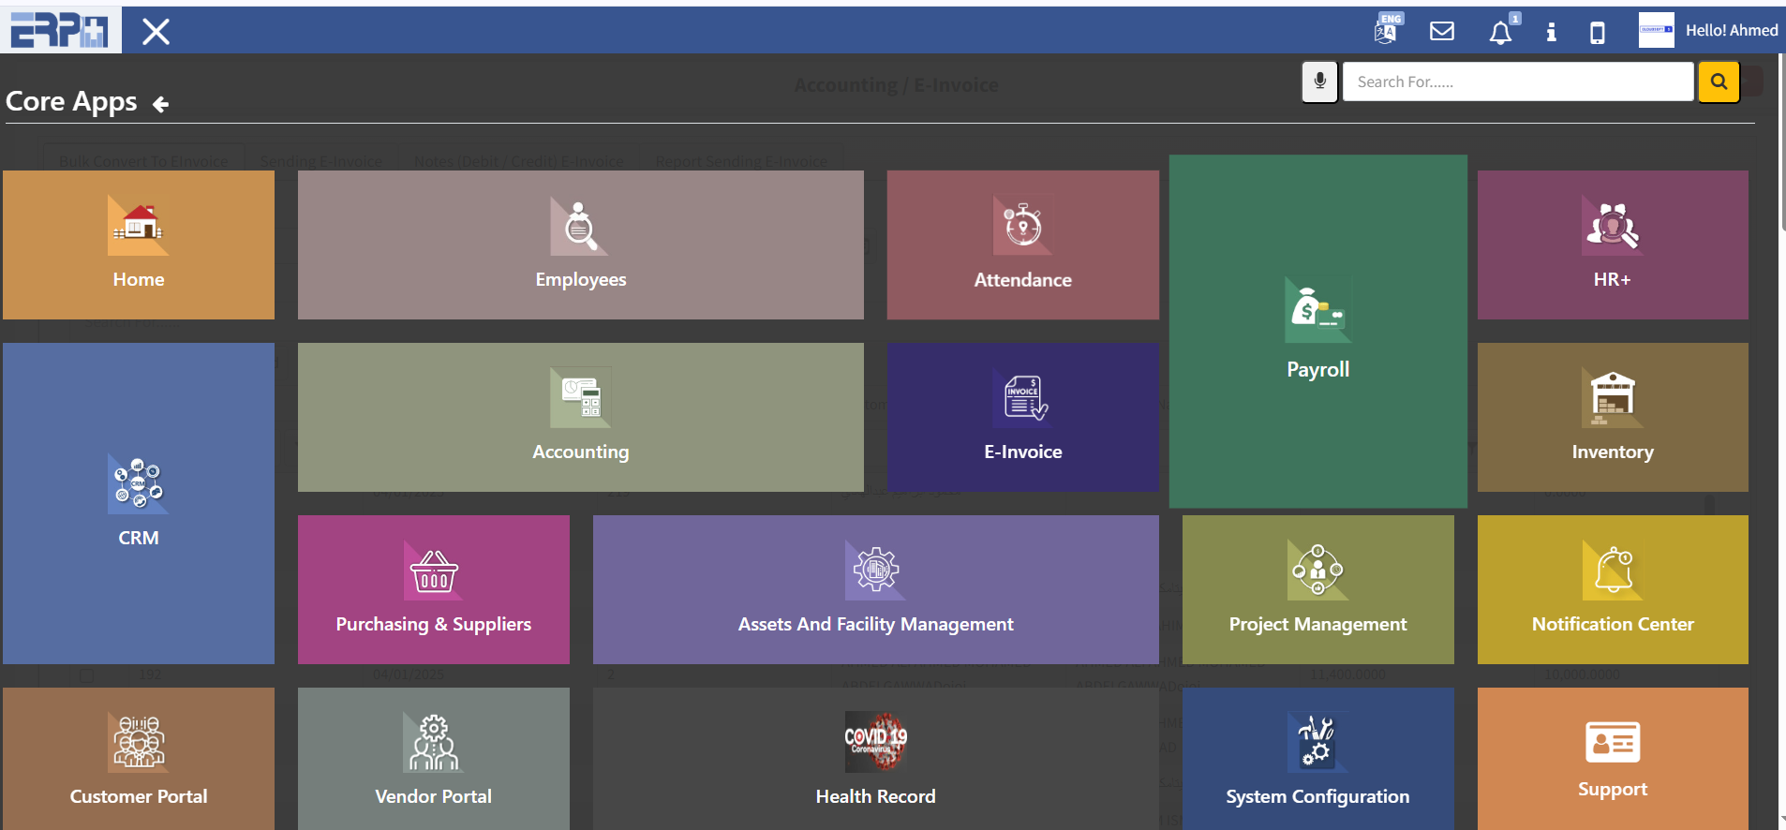Close the apps menu with X icon
The width and height of the screenshot is (1786, 830).
pos(156,32)
